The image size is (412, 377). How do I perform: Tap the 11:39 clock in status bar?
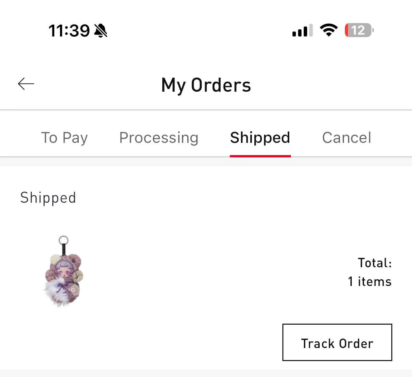click(x=69, y=31)
